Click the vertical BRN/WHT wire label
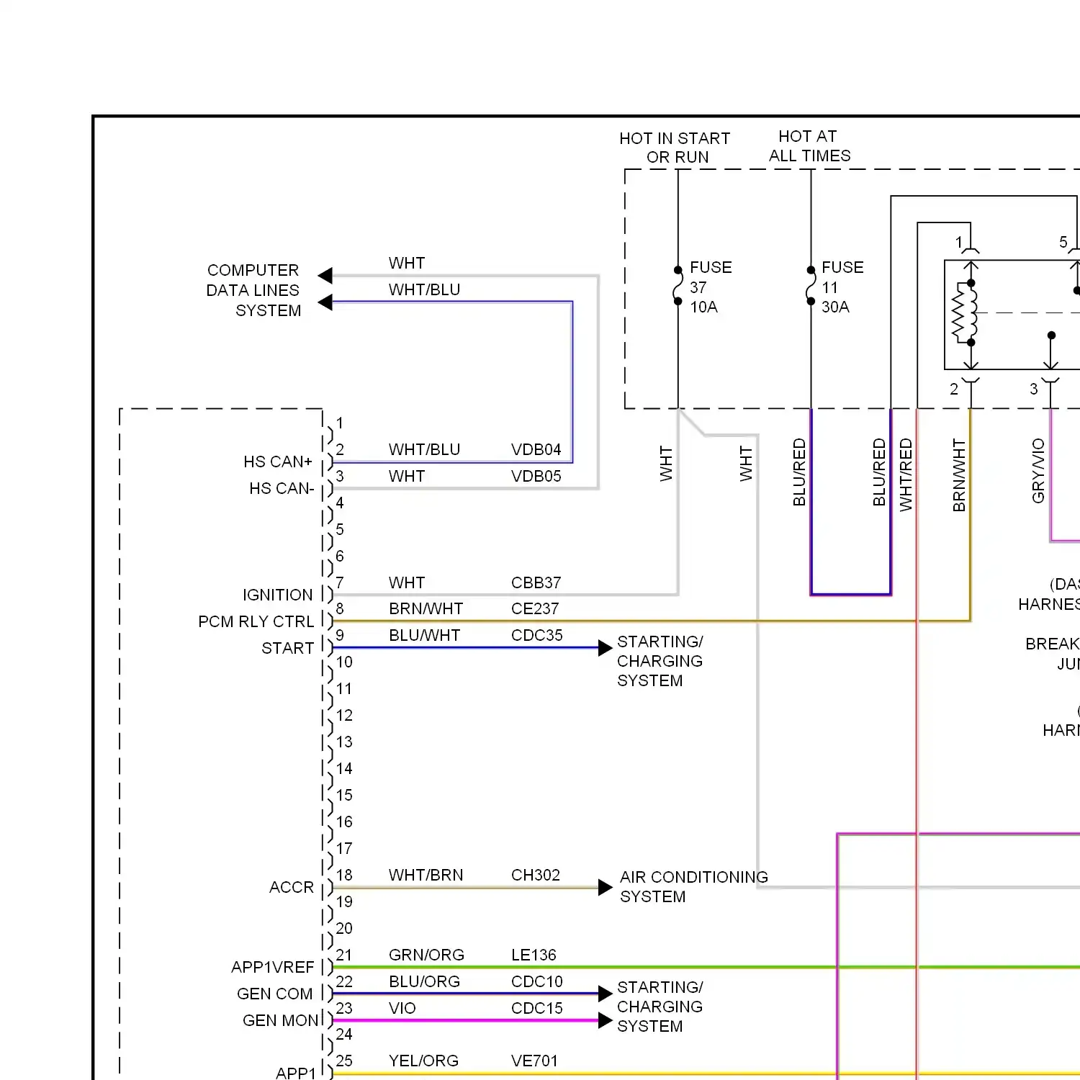This screenshot has height=1080, width=1080. (959, 475)
